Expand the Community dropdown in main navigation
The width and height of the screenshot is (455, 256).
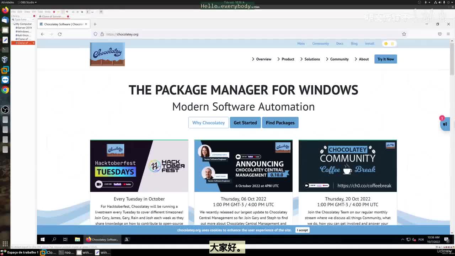337,59
